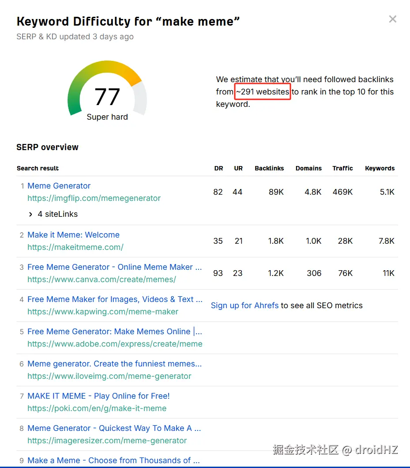Click the Keywords column header
410x468 pixels.
pyautogui.click(x=380, y=168)
